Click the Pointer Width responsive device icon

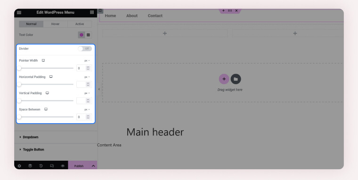click(43, 60)
